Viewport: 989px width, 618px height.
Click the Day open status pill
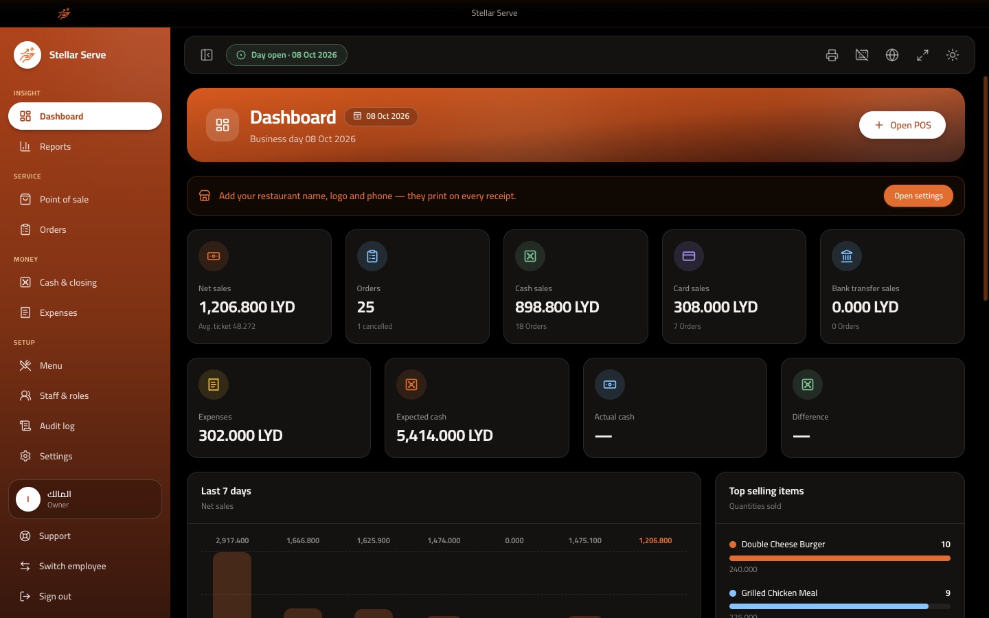pyautogui.click(x=286, y=55)
